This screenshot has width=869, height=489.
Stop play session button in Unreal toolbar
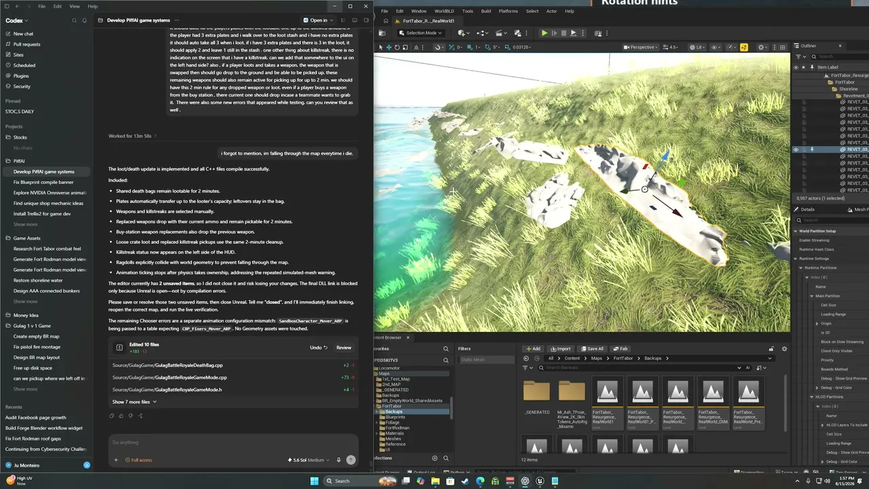[563, 33]
